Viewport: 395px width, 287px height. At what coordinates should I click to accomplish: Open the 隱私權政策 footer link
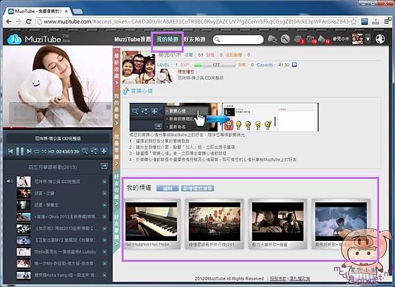coord(300,278)
